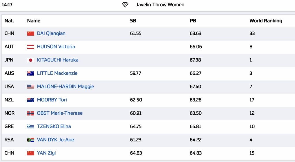Click the SB column header
The width and height of the screenshot is (295, 162).
pyautogui.click(x=133, y=21)
